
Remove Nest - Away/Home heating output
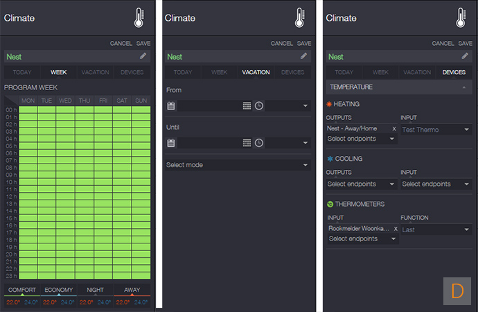pyautogui.click(x=394, y=129)
